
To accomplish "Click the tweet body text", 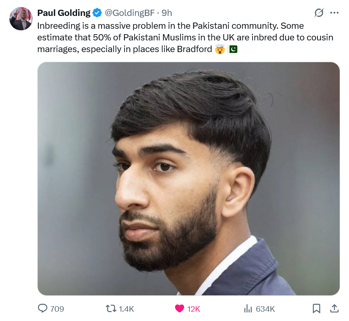I will click(x=185, y=37).
